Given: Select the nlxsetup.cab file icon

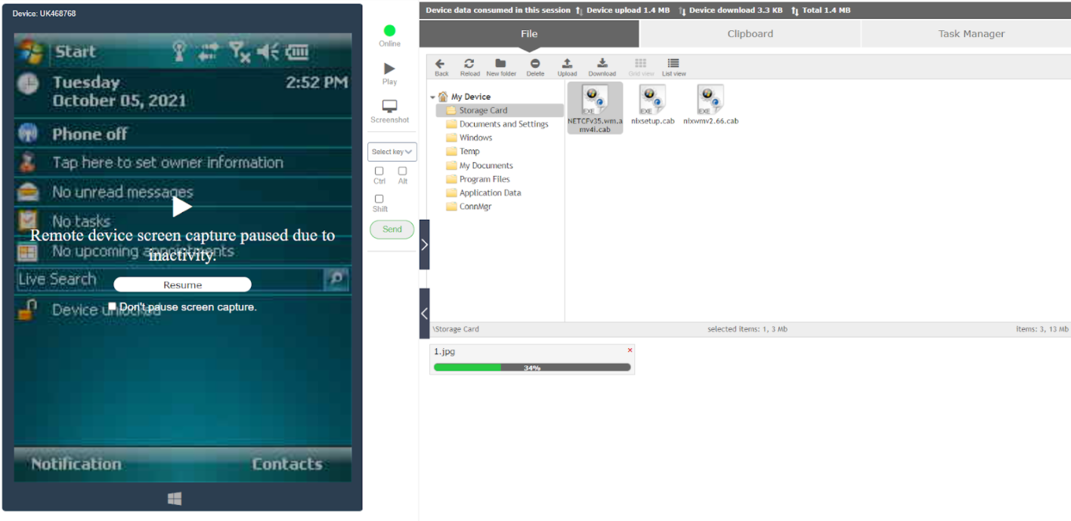Looking at the screenshot, I should click(x=652, y=99).
